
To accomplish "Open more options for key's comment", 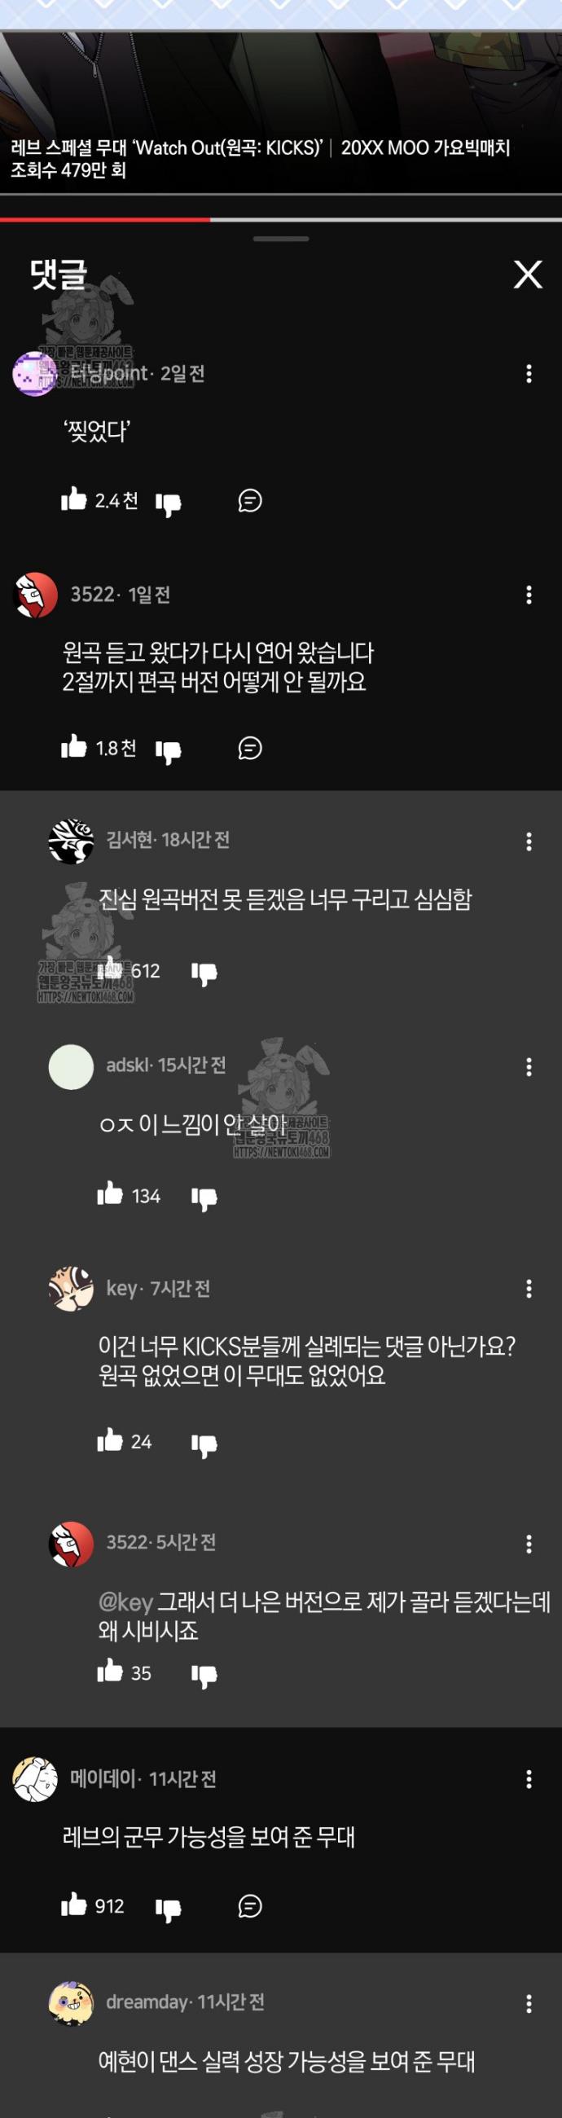I will pyautogui.click(x=529, y=1289).
